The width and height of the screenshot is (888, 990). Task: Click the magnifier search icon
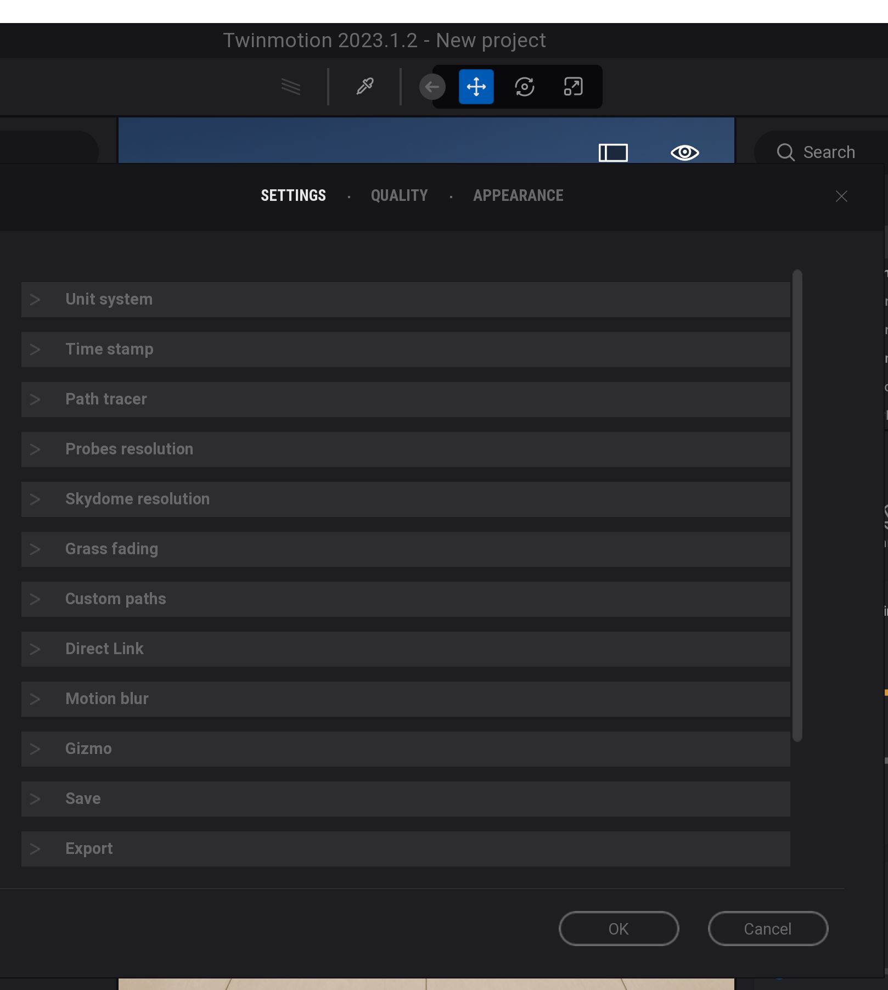[x=785, y=152]
